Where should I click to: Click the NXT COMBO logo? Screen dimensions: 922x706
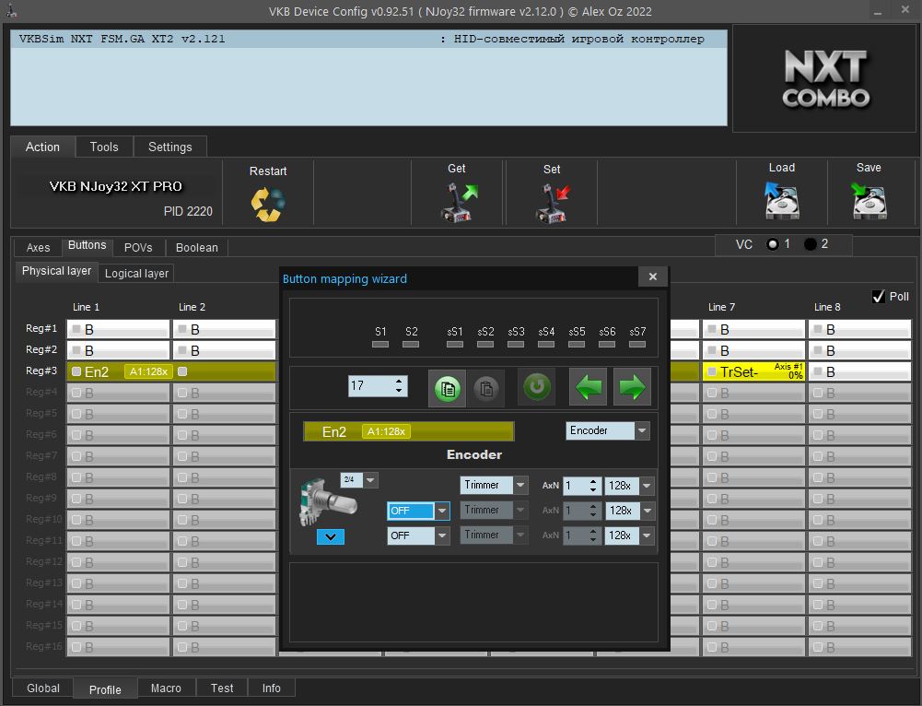[x=825, y=78]
